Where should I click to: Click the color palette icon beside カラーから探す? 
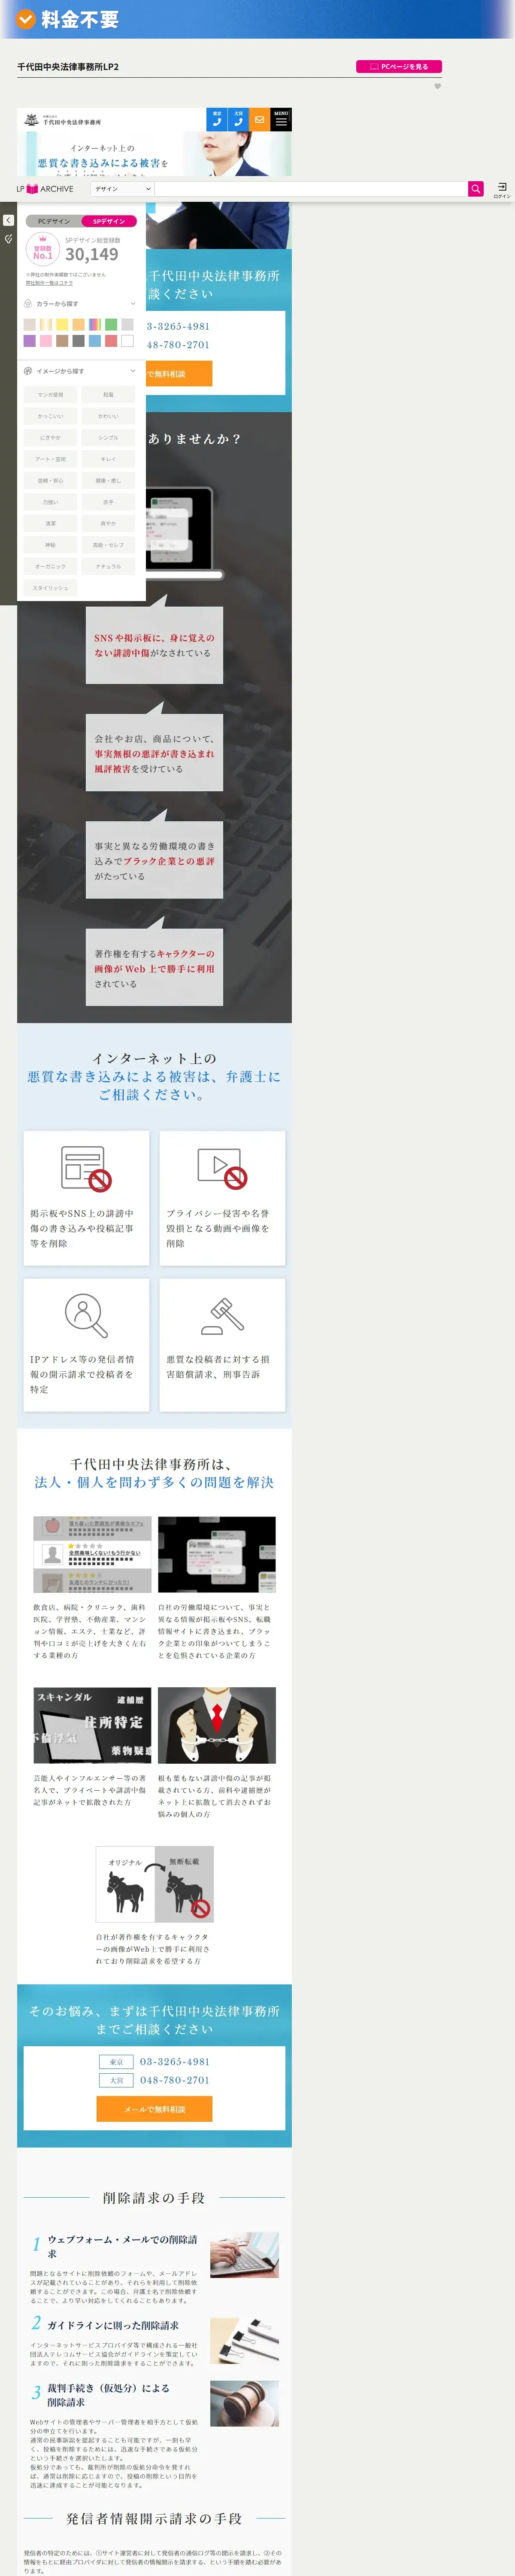point(28,304)
